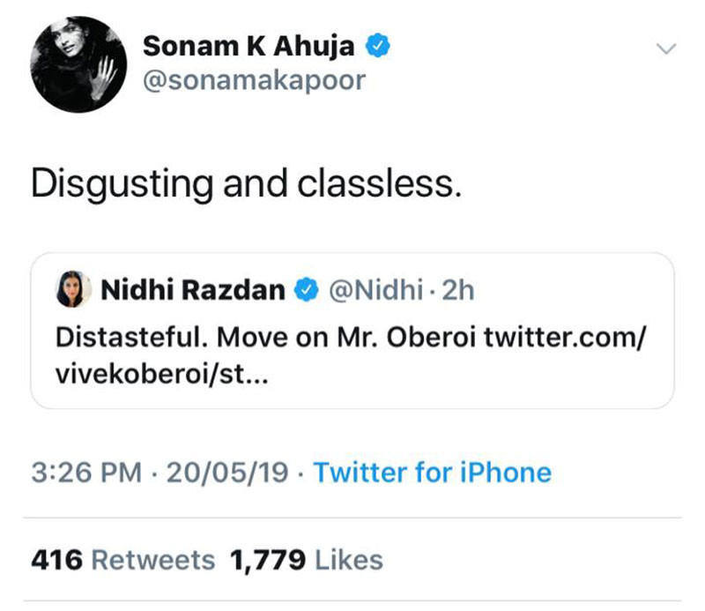Click Nidhi Razdan's avatar in quoted tweet

click(x=73, y=289)
